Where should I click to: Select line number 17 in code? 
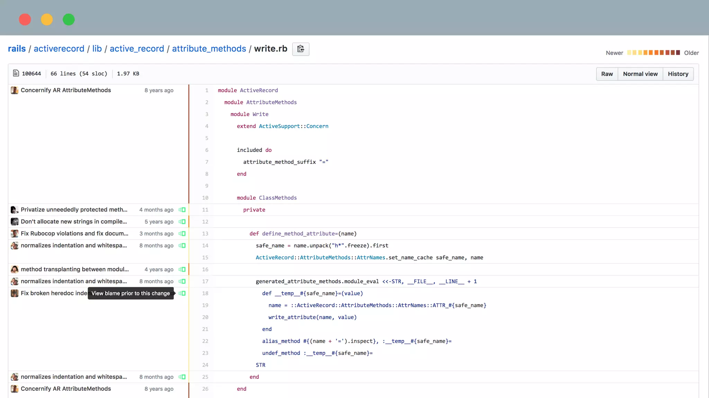[205, 282]
